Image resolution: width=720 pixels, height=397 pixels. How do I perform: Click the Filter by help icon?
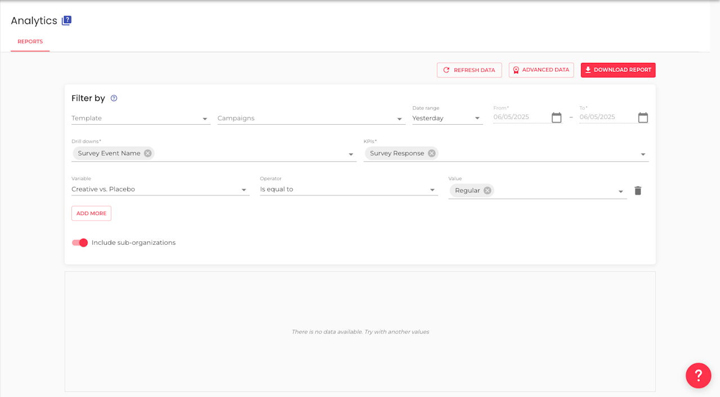(x=114, y=98)
